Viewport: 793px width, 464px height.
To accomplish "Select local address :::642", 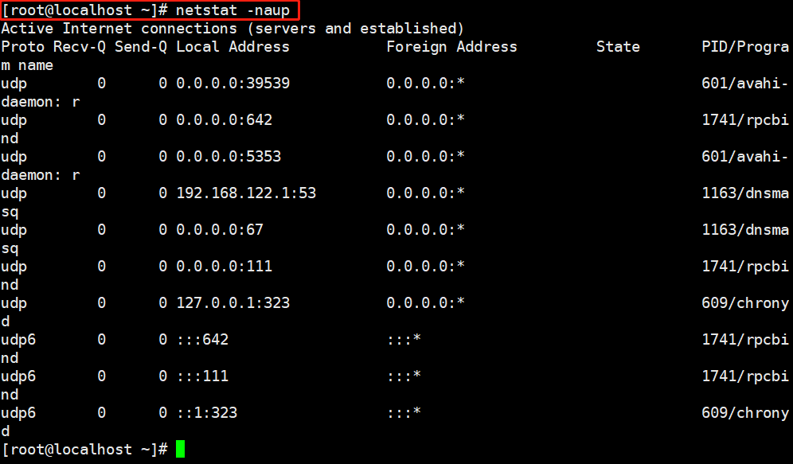I will [x=202, y=339].
